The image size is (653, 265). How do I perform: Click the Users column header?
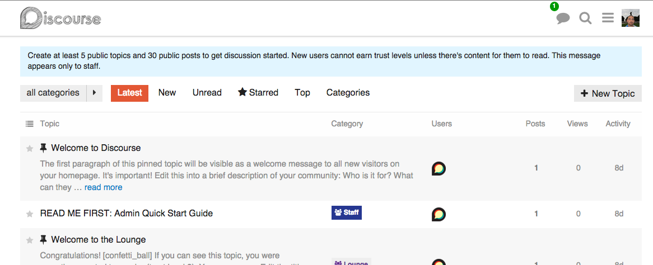click(x=441, y=124)
